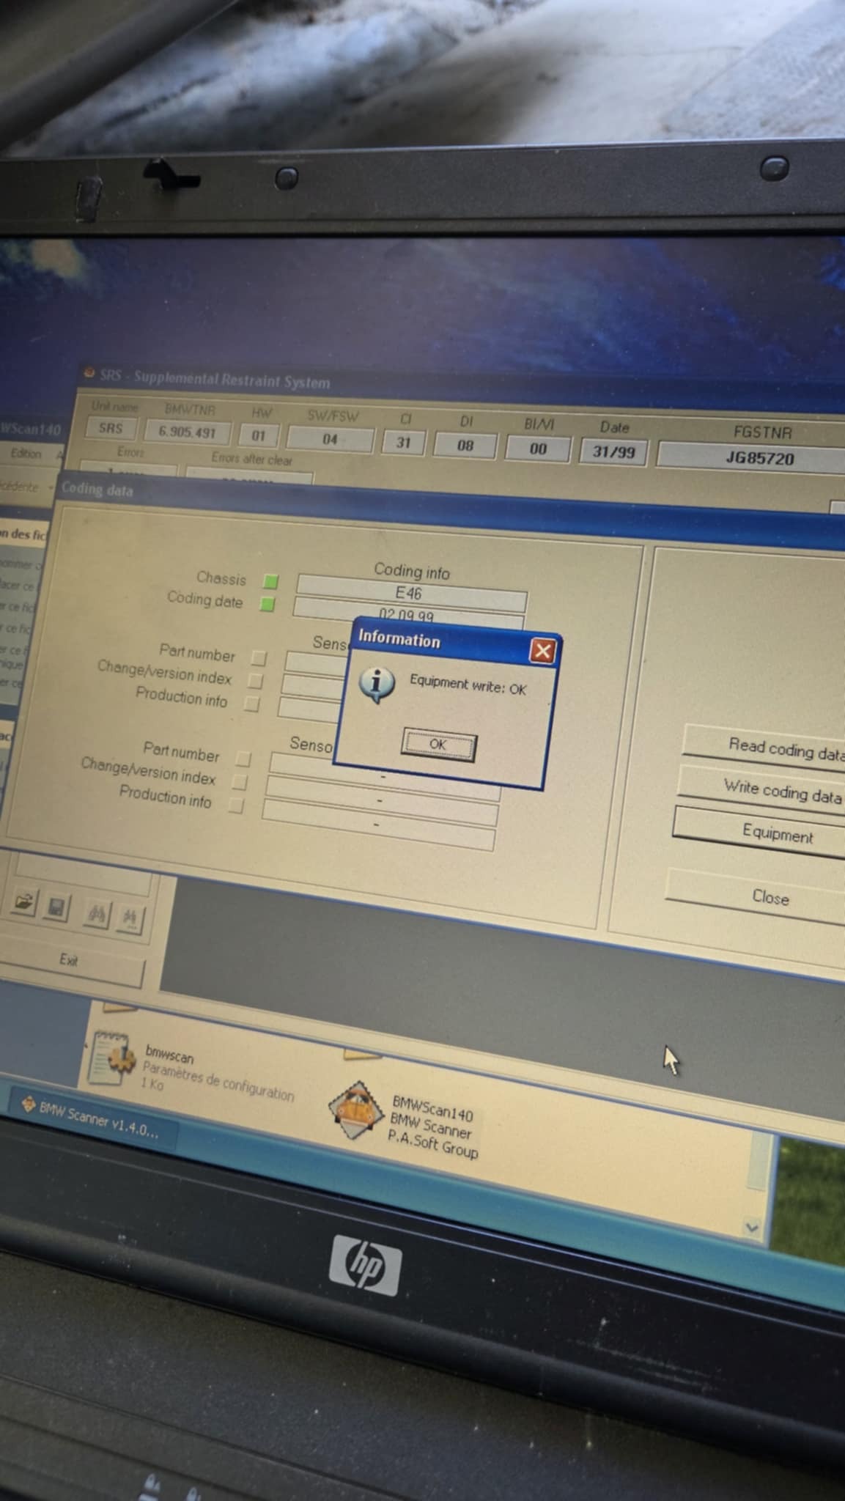Click the BMW Scanner taskbar icon
Image resolution: width=845 pixels, height=1501 pixels.
pyautogui.click(x=29, y=1103)
